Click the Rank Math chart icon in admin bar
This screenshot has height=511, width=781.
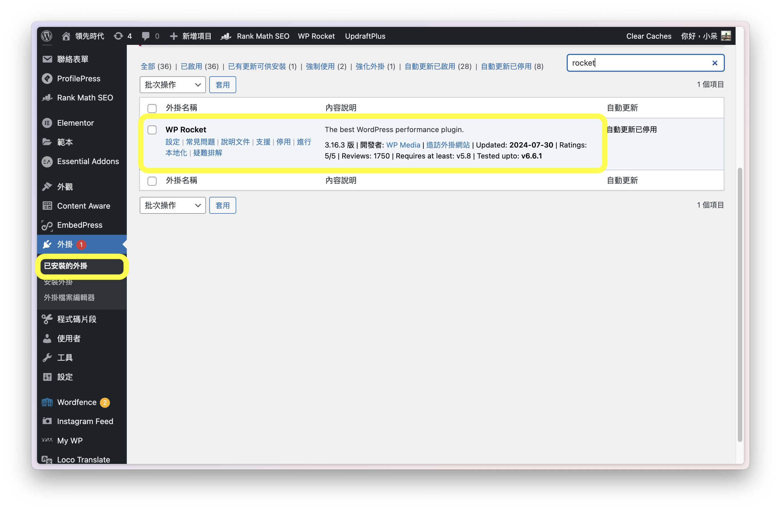click(226, 36)
